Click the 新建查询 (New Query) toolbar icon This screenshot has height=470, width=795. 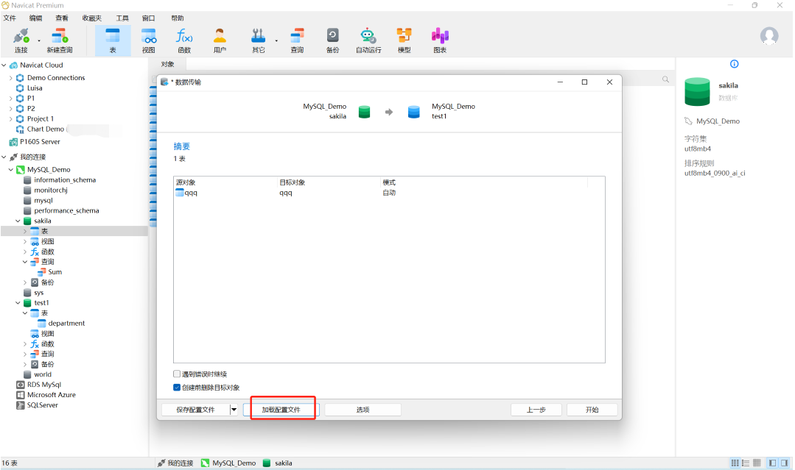tap(60, 40)
